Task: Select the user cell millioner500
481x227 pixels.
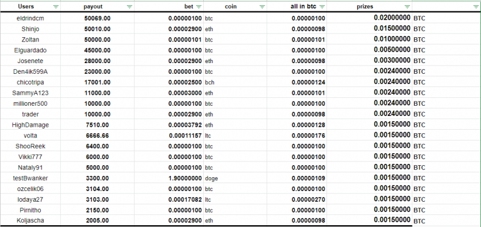Action: point(31,103)
